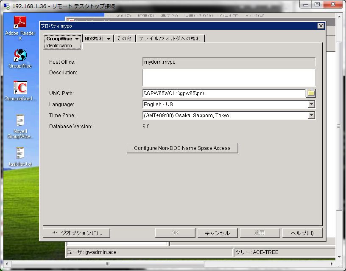Click scroll-right arrow on horizontal scrollbar
This screenshot has width=346, height=271.
point(332,264)
